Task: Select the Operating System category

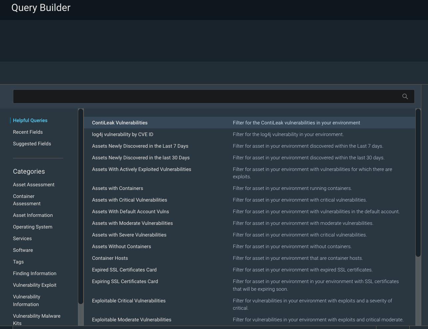Action: pos(33,227)
